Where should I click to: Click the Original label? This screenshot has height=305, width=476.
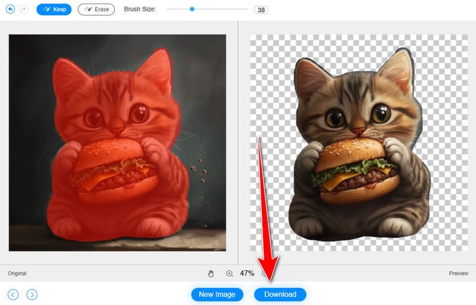(17, 273)
